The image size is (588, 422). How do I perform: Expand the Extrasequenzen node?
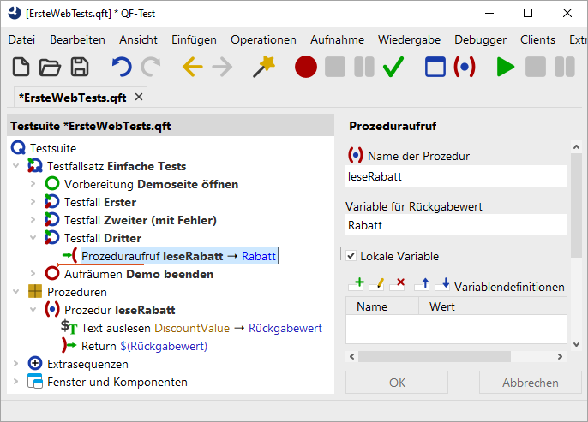pos(15,363)
